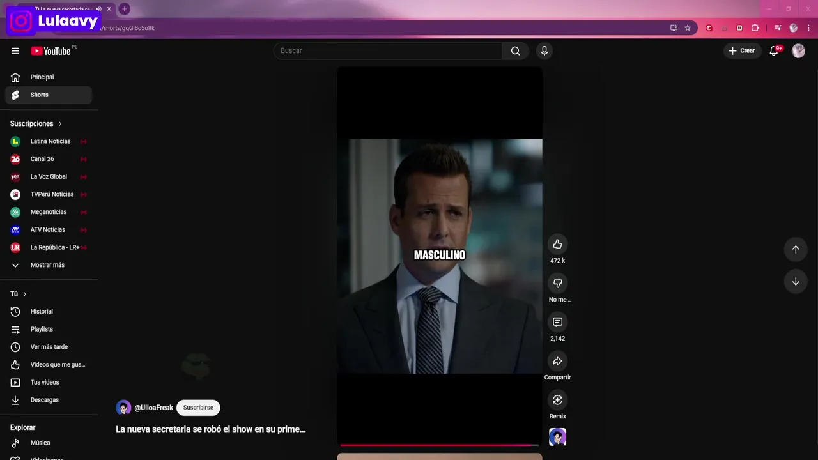This screenshot has width=818, height=460.
Task: Click the Buscar search input field
Action: 388,51
